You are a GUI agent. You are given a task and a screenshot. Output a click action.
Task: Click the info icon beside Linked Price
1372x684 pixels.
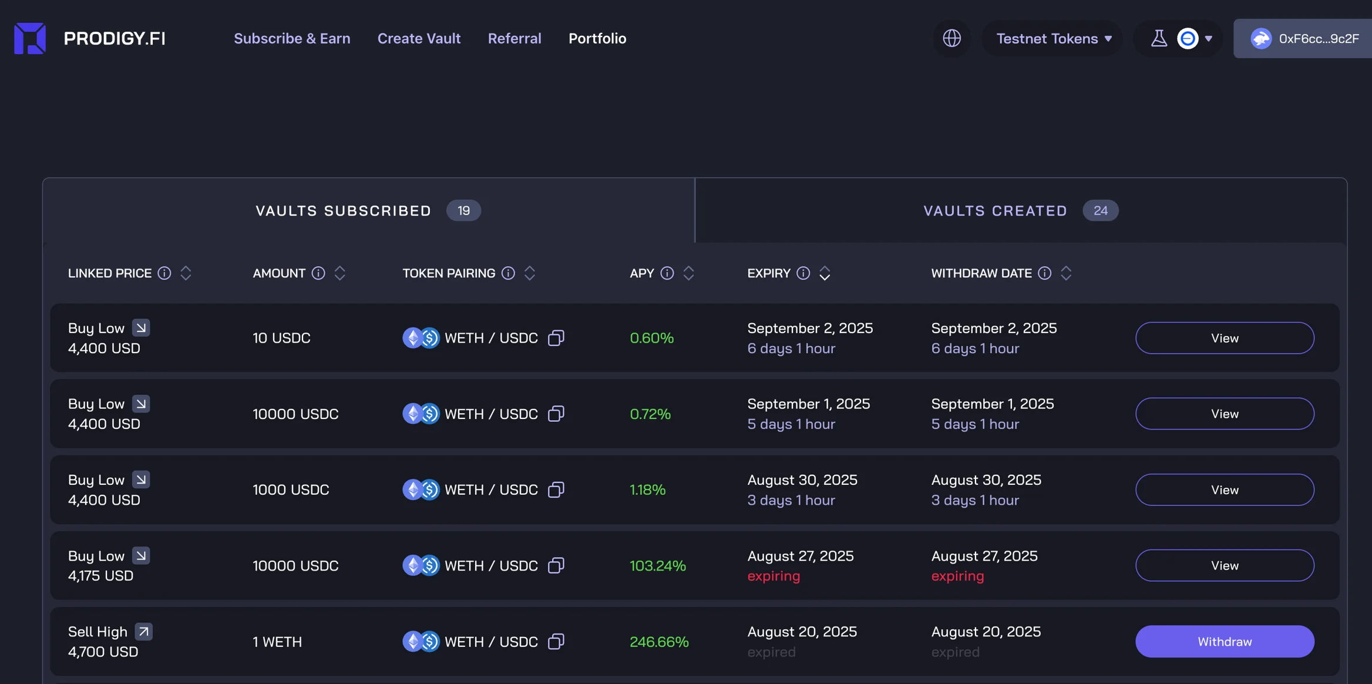click(164, 273)
